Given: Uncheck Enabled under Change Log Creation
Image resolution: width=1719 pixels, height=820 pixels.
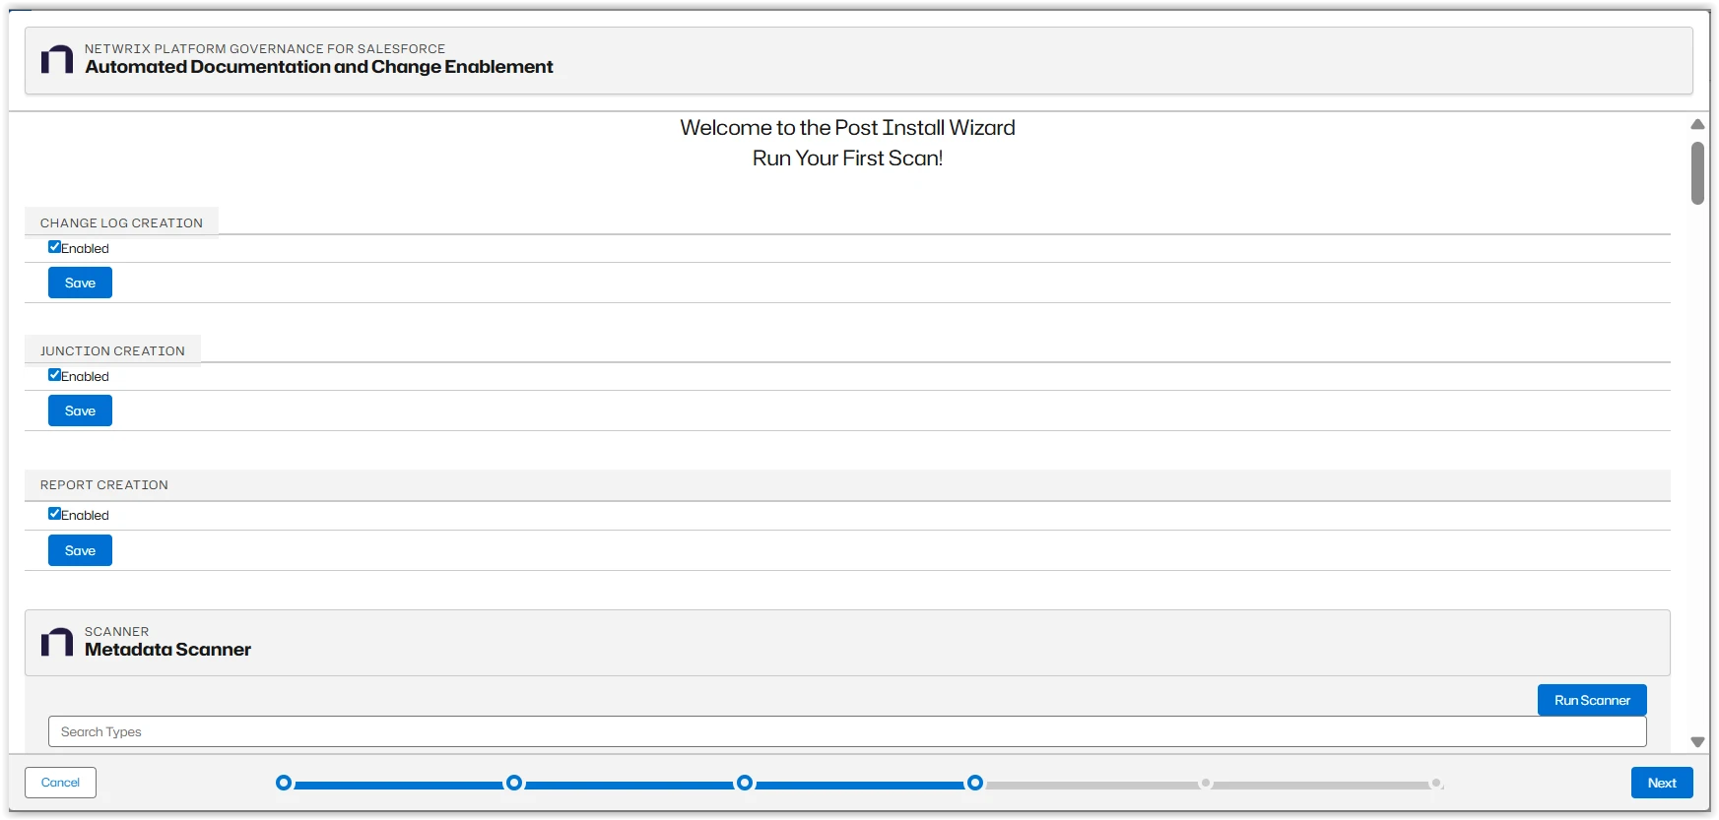Looking at the screenshot, I should [x=55, y=247].
